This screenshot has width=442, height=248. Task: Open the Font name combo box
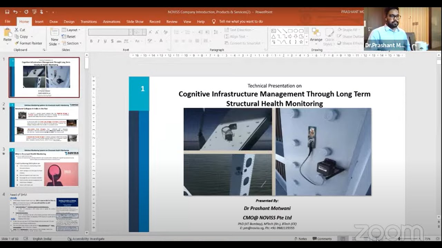tap(110, 32)
